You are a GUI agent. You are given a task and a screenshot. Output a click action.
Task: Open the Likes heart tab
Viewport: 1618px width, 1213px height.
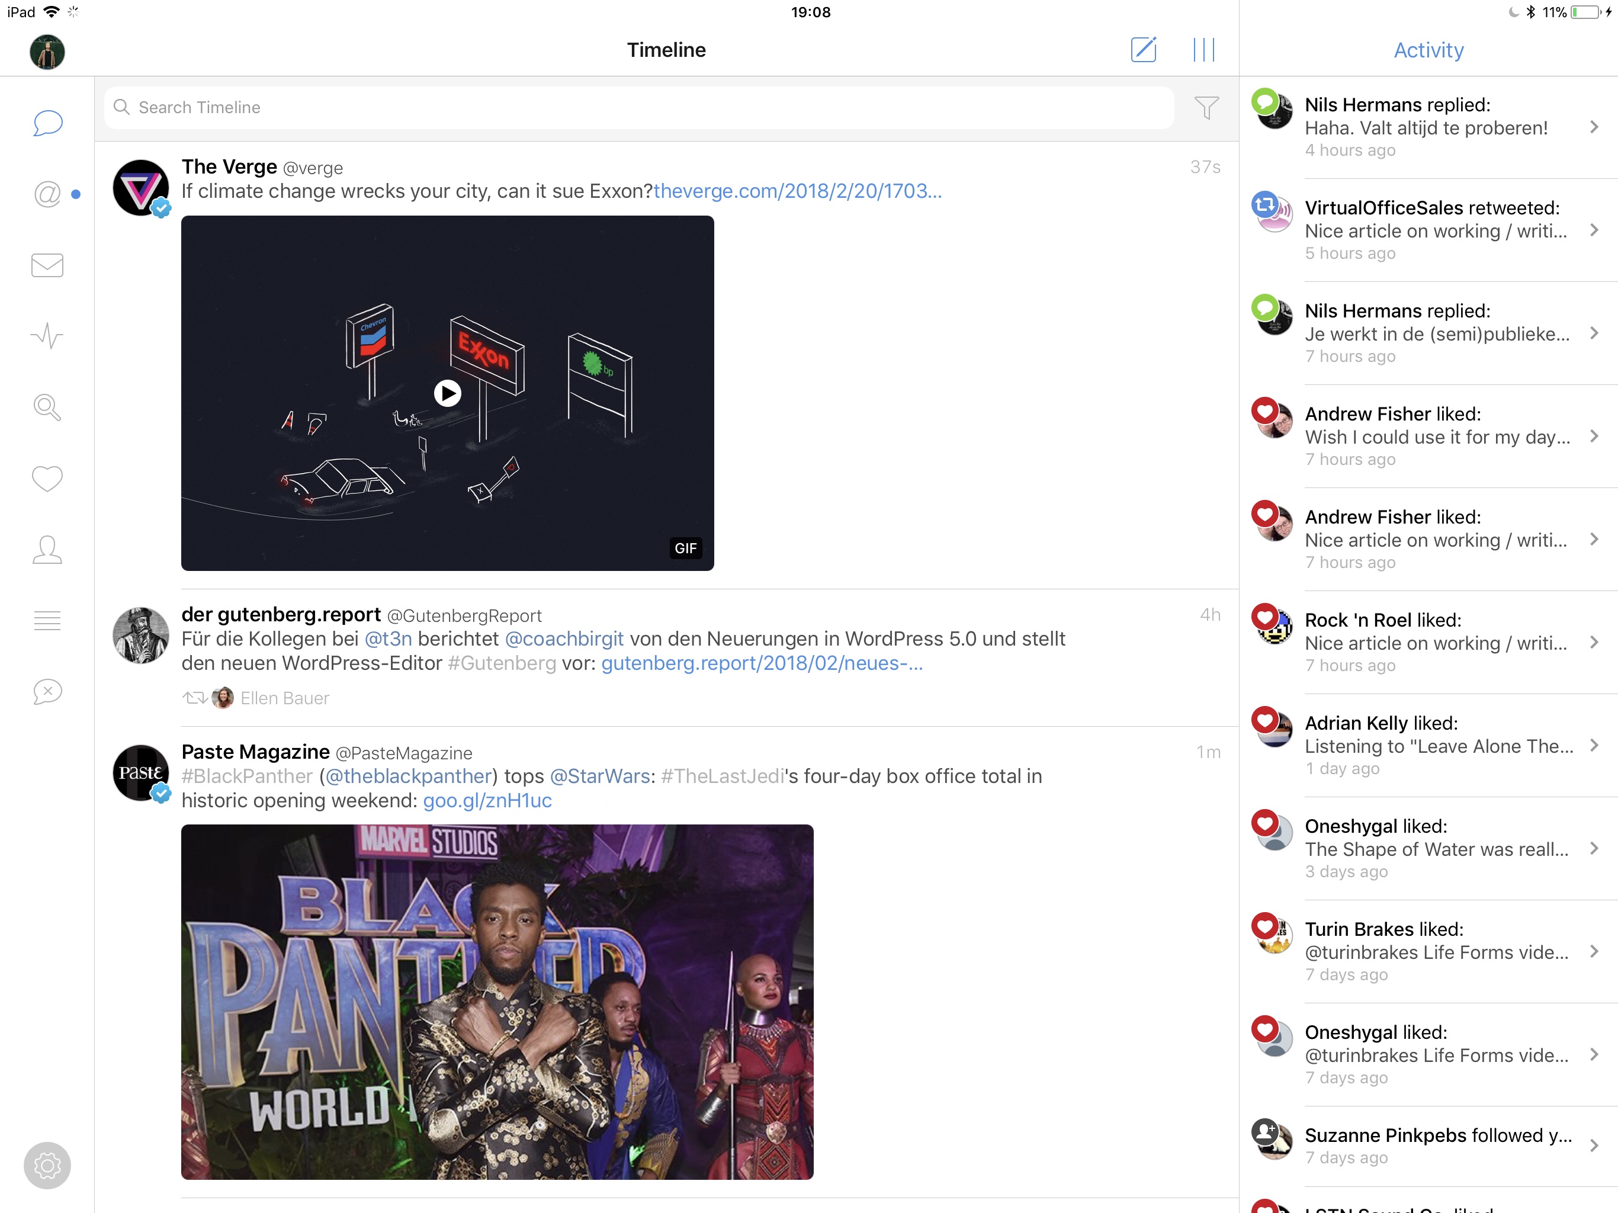[47, 479]
